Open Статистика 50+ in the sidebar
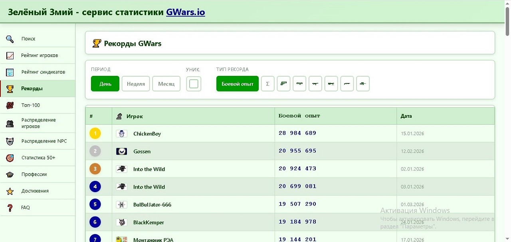 pos(38,158)
